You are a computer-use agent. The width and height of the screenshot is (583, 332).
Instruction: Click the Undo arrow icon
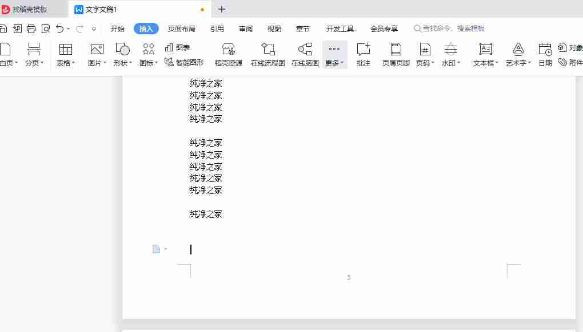pos(59,29)
